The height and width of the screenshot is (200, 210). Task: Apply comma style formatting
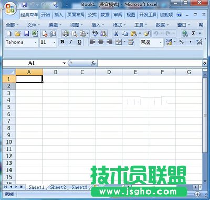click(191, 42)
